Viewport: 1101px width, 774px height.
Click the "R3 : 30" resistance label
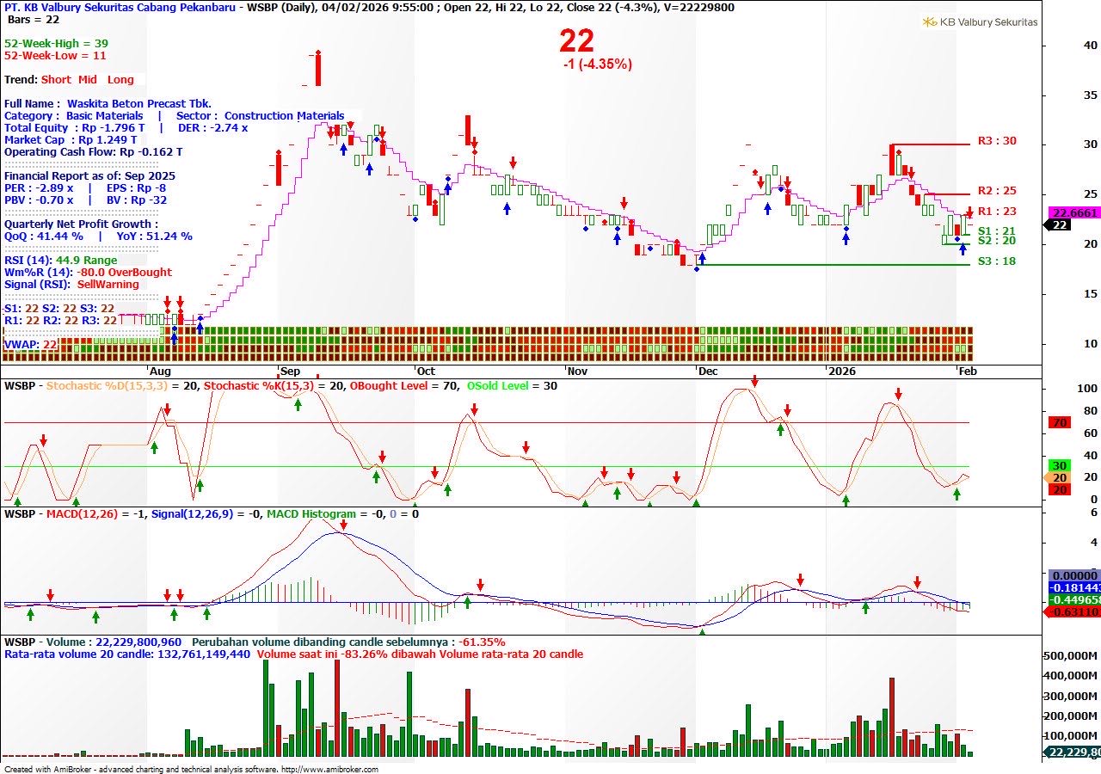(x=997, y=141)
